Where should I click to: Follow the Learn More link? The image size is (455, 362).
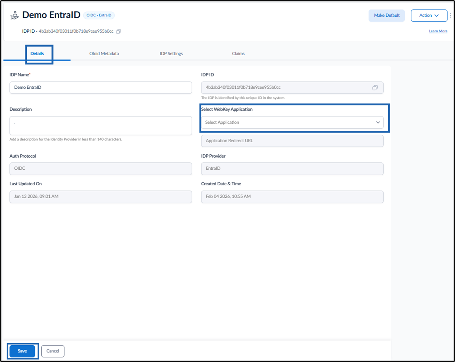438,31
